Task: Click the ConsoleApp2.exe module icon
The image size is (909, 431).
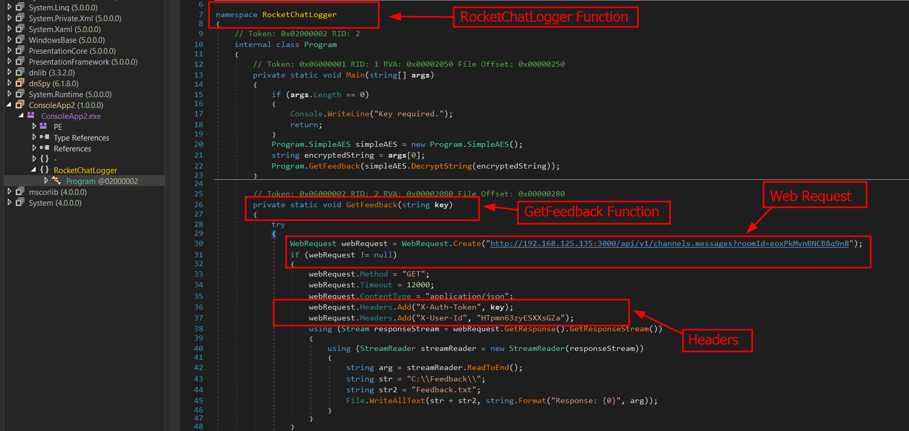Action: coord(31,115)
